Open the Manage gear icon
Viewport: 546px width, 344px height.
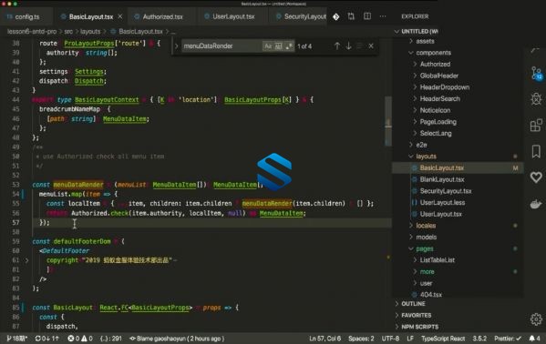tap(536, 319)
